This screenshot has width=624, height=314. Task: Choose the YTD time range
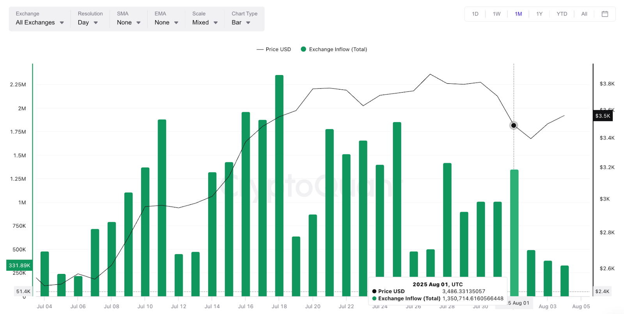click(562, 14)
